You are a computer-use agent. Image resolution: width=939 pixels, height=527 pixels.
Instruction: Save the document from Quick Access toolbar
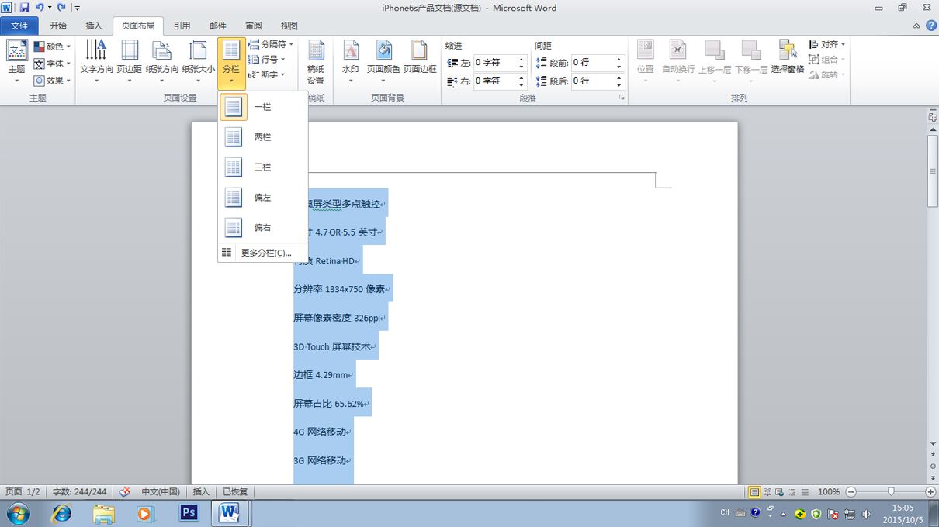click(x=24, y=8)
